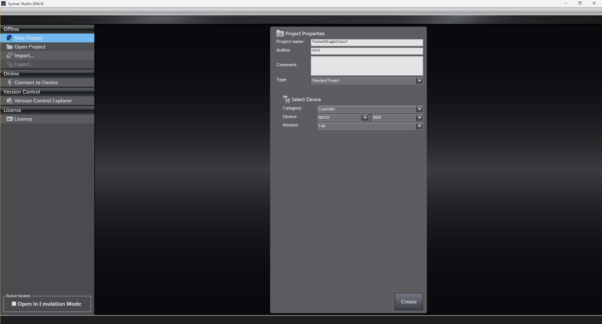
Task: Choose Import... menu item
Action: [47, 55]
